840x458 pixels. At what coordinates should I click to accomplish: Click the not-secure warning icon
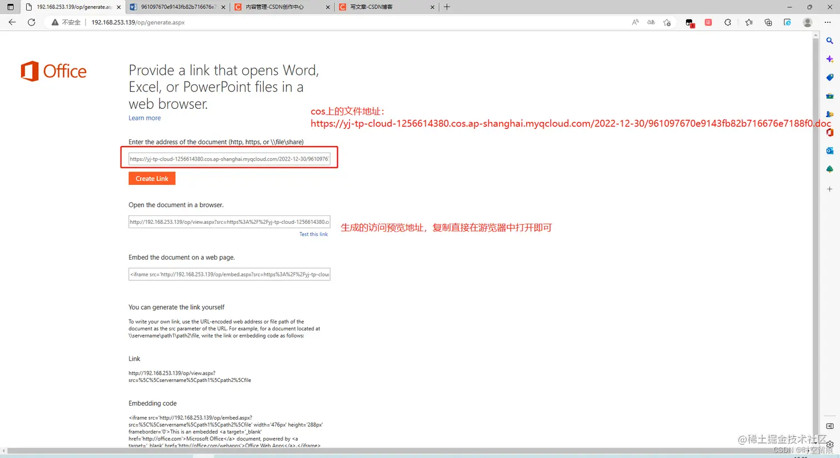(55, 22)
